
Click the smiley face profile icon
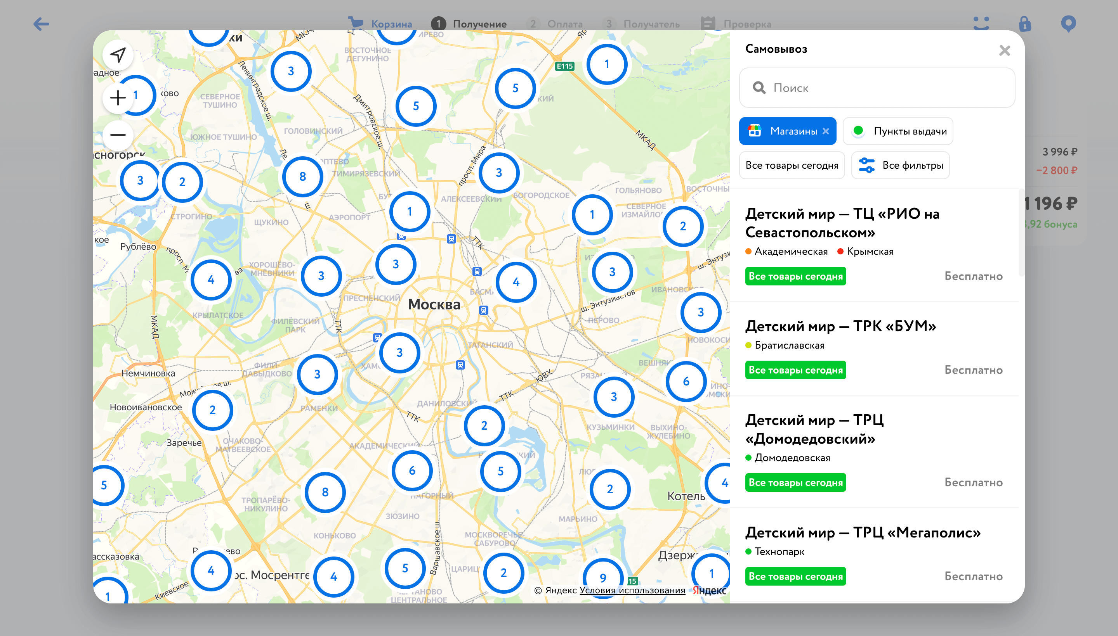coord(981,24)
